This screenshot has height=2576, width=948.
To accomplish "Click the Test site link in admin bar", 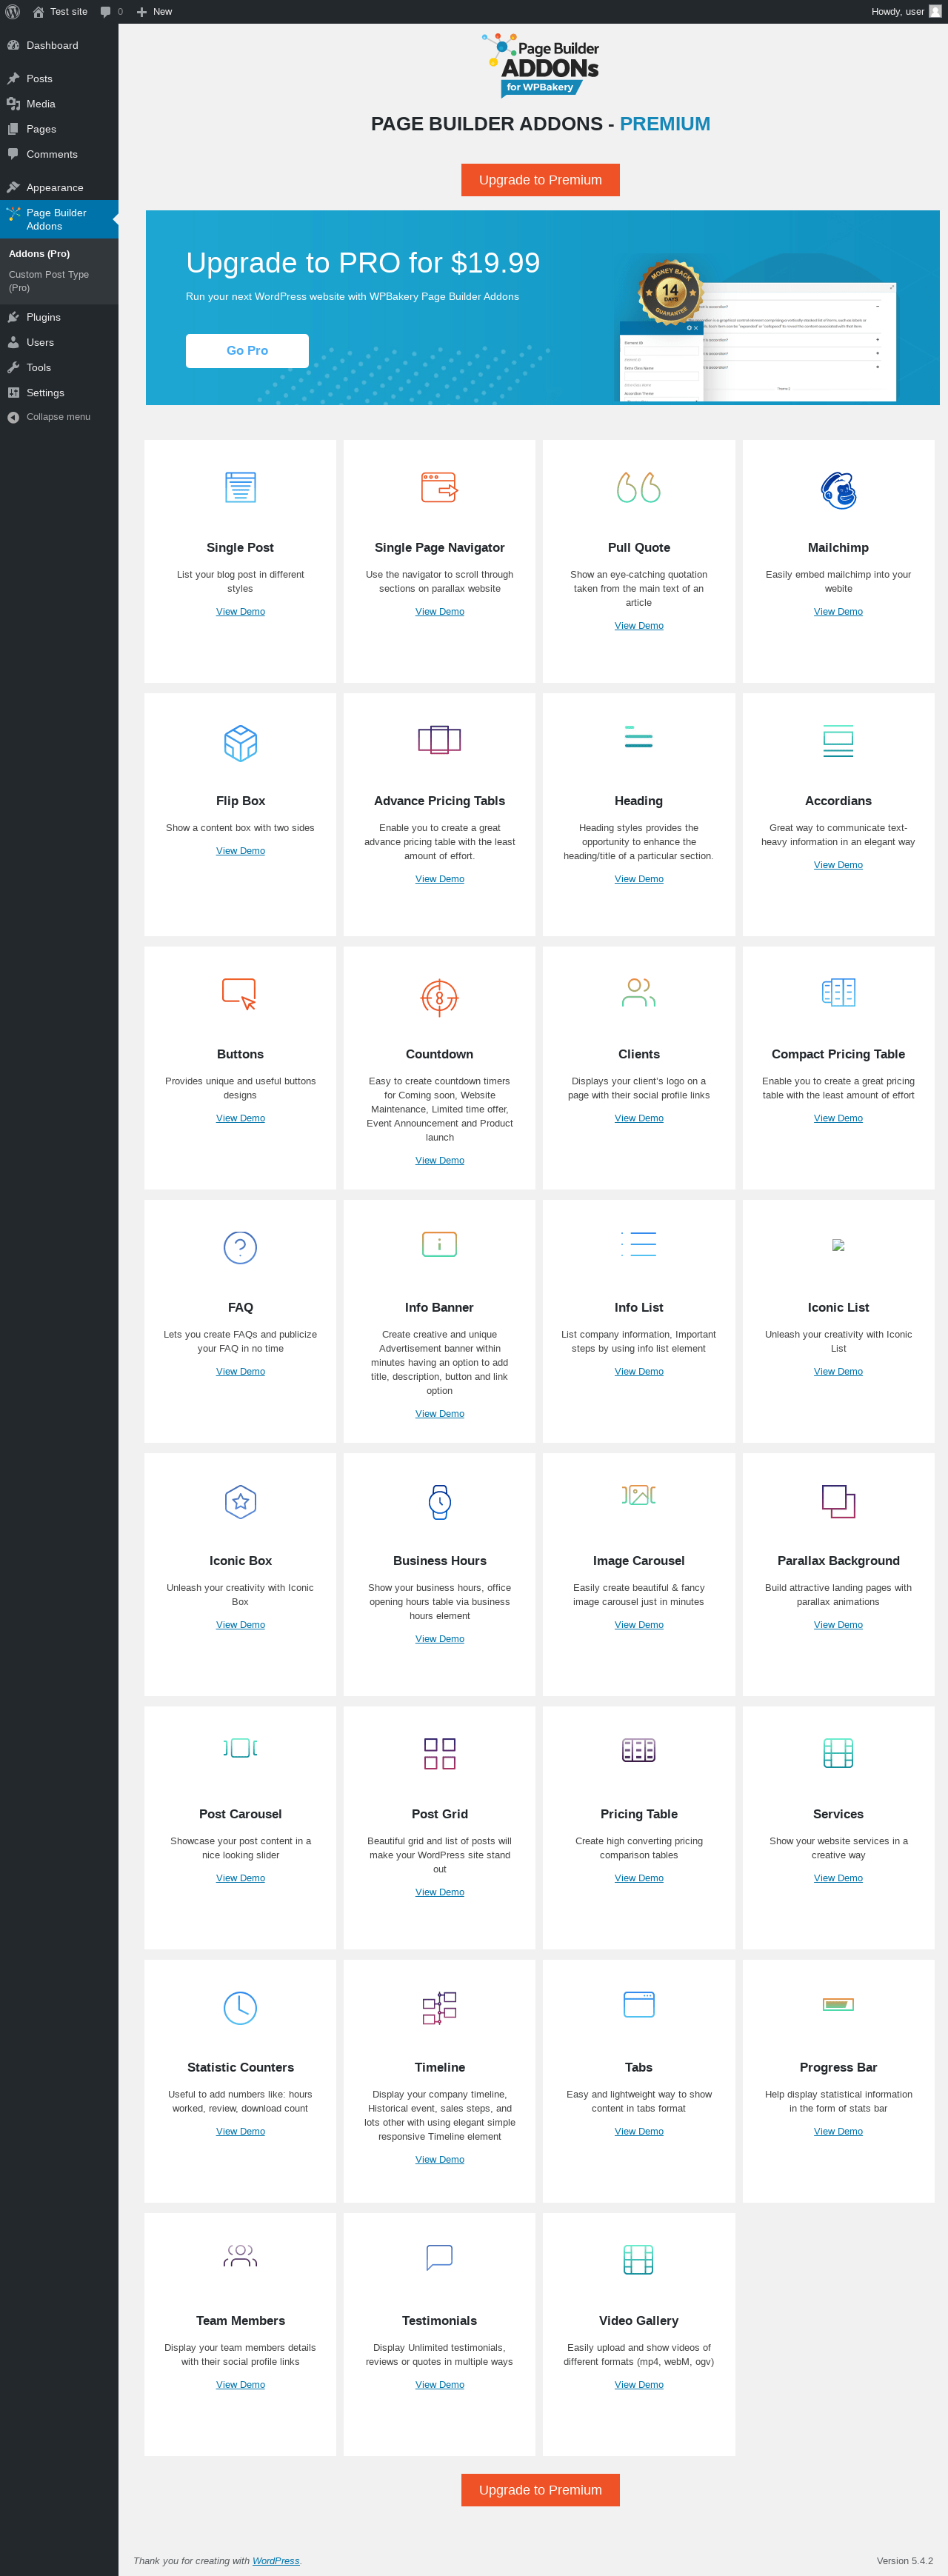I will [x=60, y=12].
